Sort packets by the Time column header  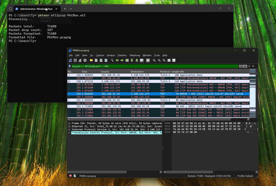click(x=84, y=72)
